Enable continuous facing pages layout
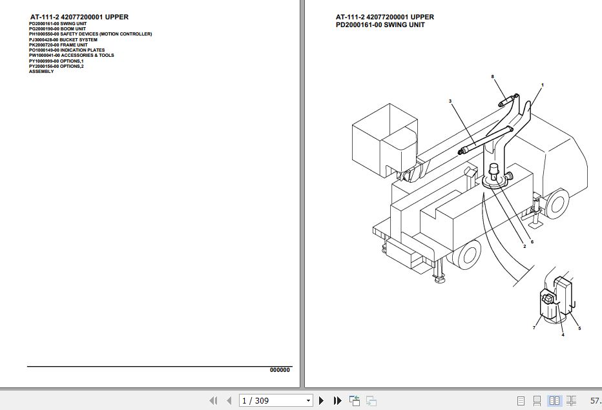 571,400
